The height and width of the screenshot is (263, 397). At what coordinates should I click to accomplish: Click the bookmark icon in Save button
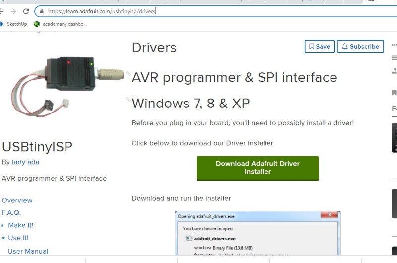(312, 46)
